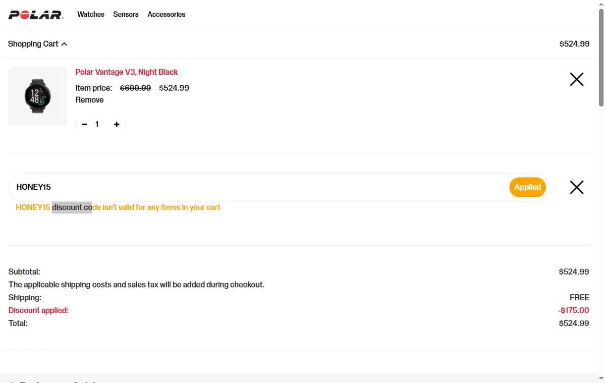Click the discount code isn't valid message

118,207
